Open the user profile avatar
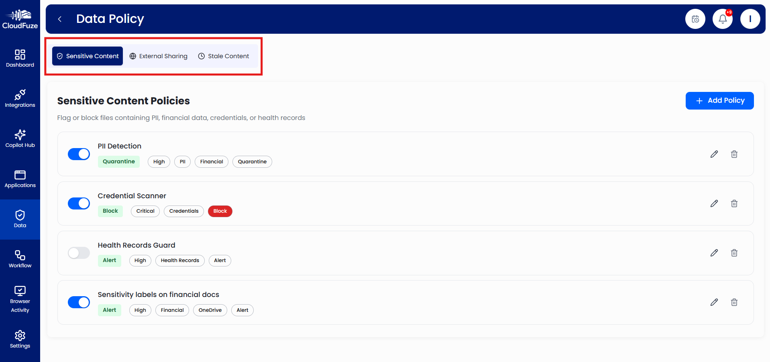This screenshot has width=770, height=362. [x=750, y=18]
